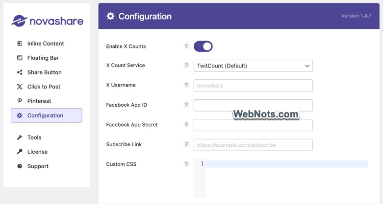The image size is (383, 204).
Task: Open the X Count Service dropdown
Action: coord(253,66)
